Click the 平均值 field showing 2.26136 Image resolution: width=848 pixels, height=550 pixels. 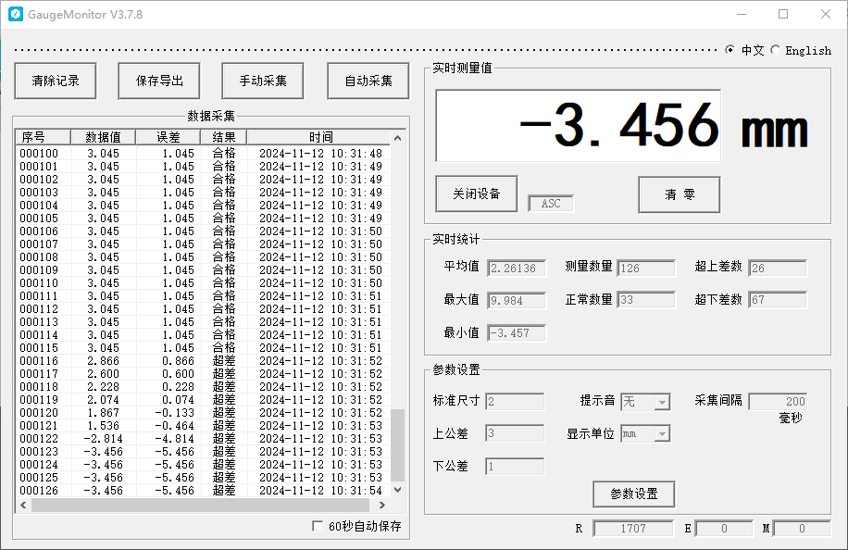click(x=517, y=269)
